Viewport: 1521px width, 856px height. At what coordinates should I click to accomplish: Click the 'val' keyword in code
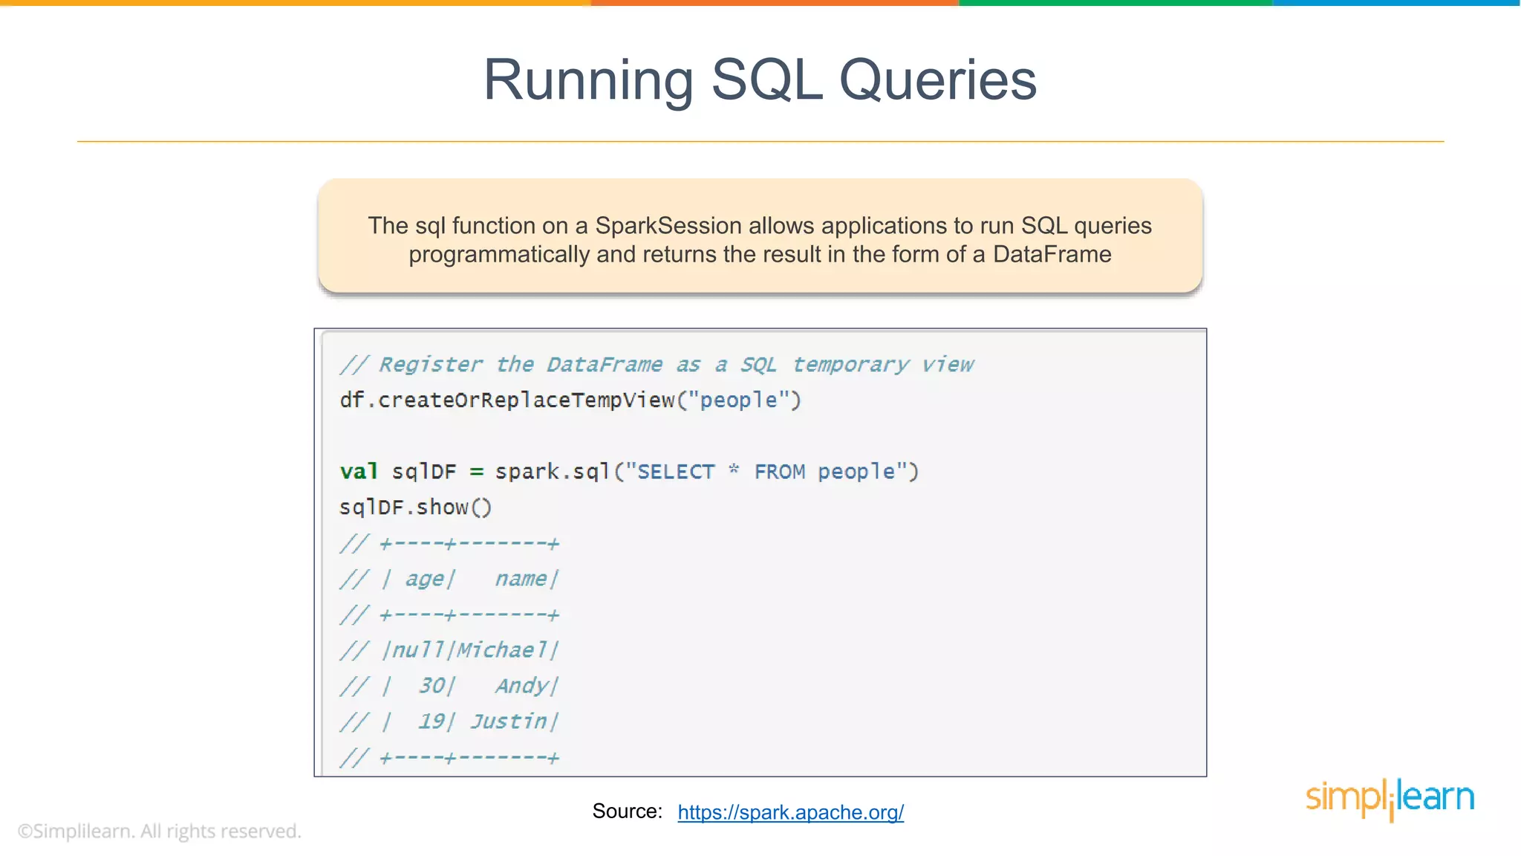[x=359, y=472]
